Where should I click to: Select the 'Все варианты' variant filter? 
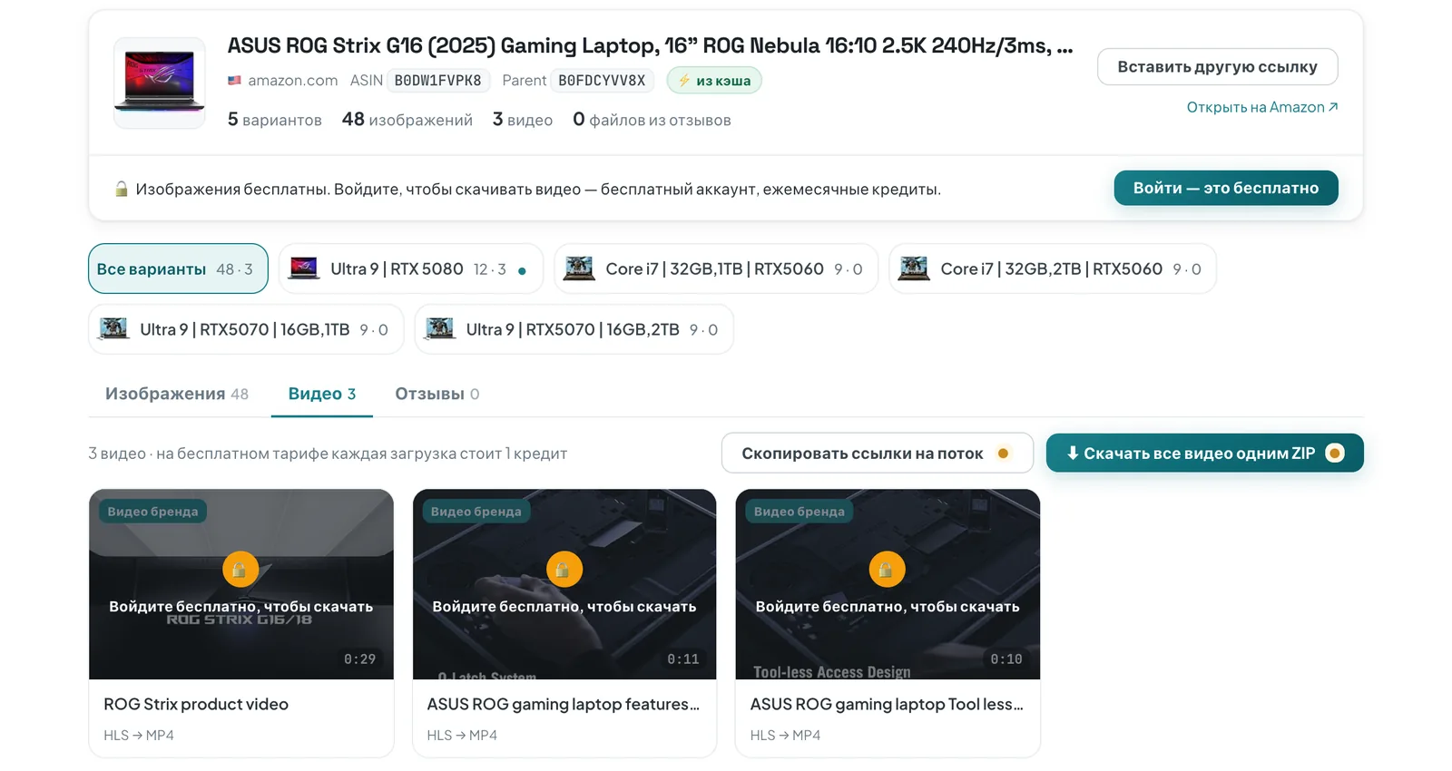tap(178, 268)
